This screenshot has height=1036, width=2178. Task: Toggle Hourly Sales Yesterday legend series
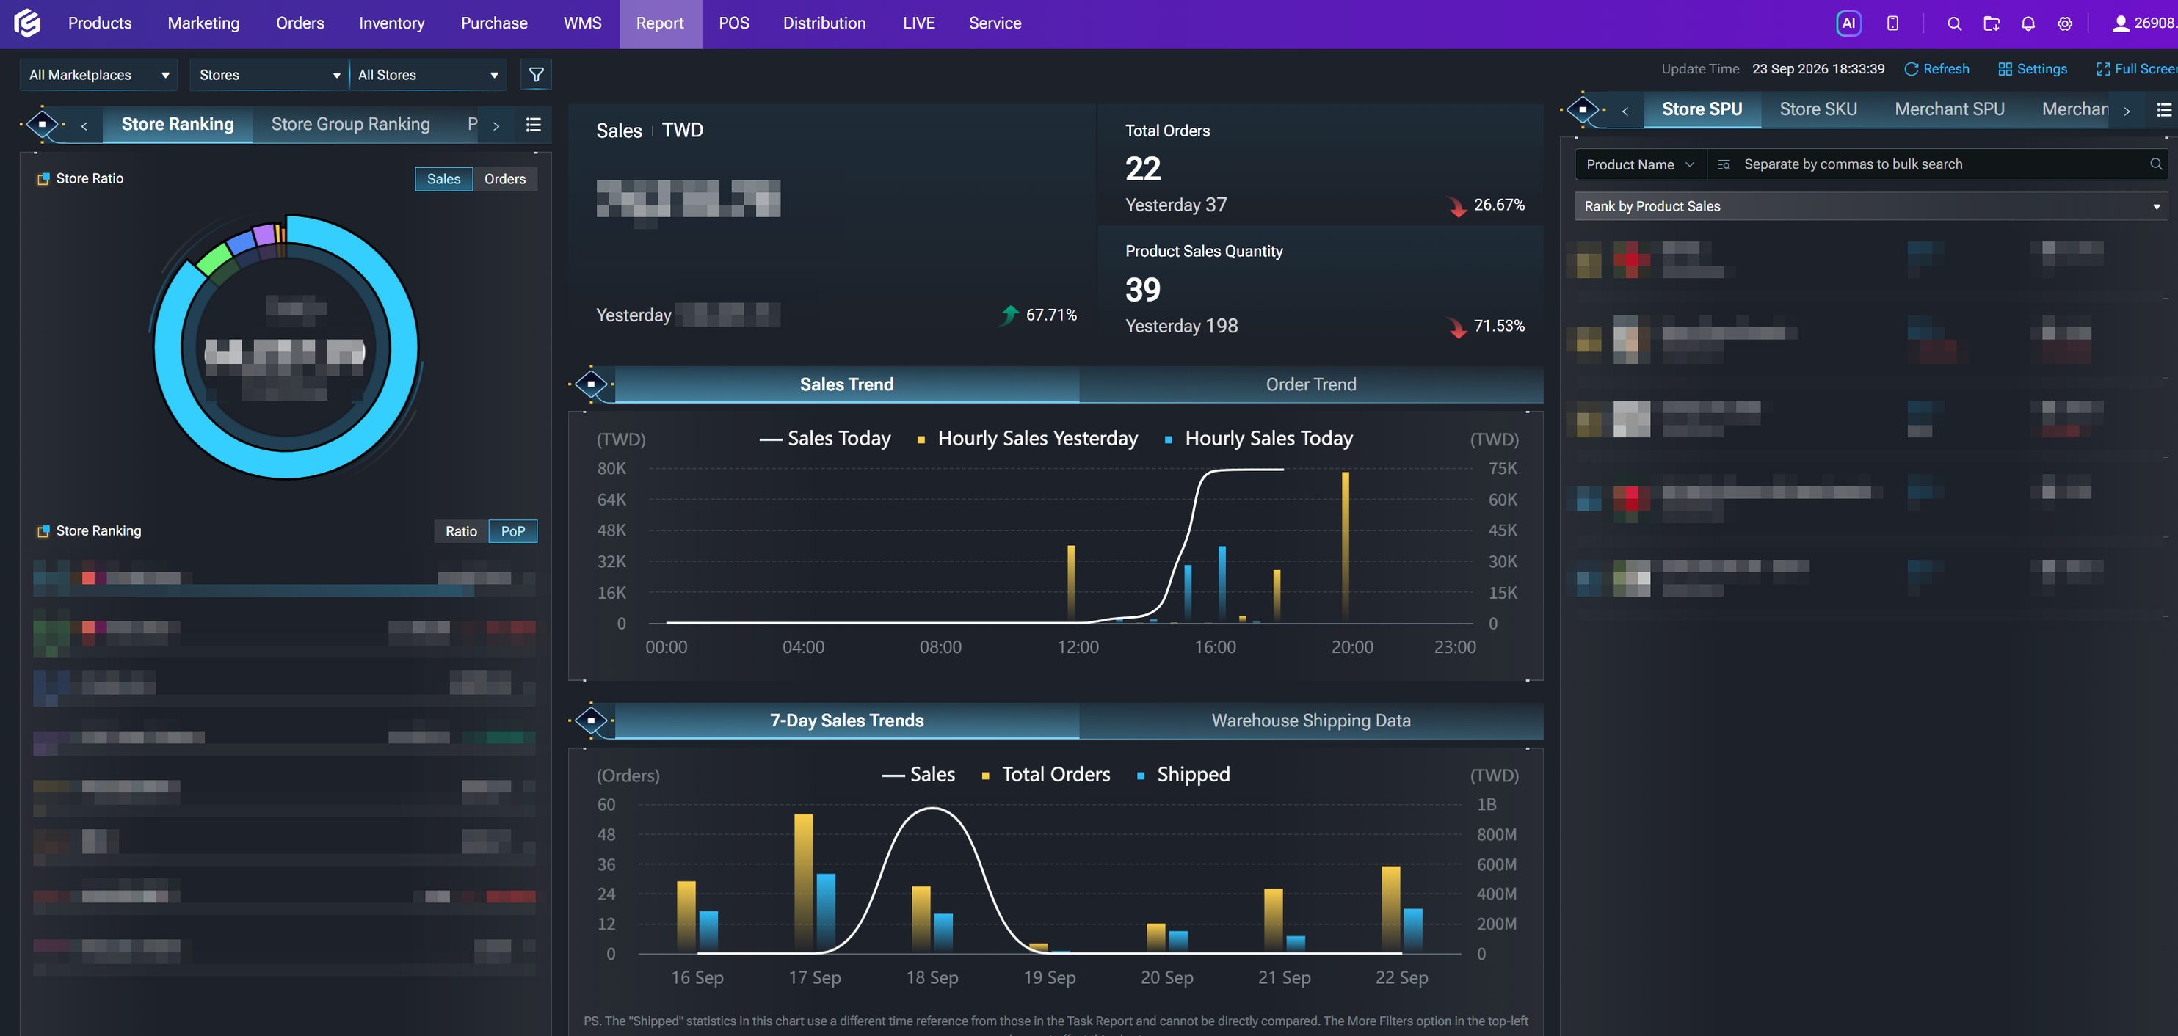[1027, 438]
